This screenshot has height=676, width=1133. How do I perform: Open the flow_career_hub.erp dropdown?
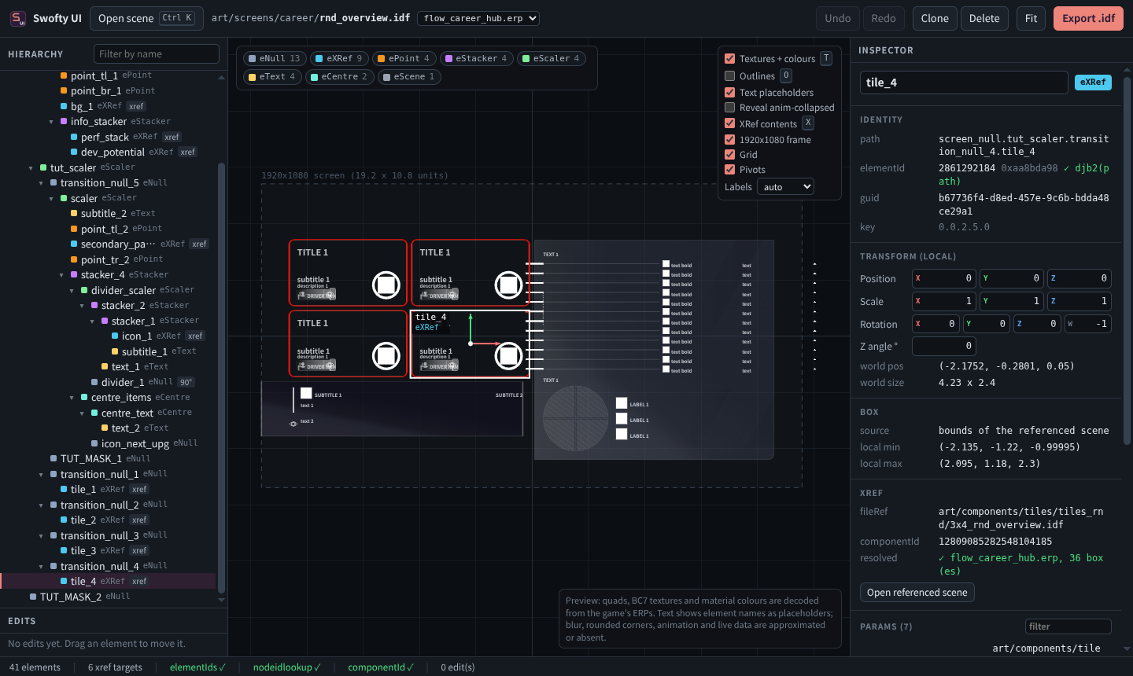478,18
